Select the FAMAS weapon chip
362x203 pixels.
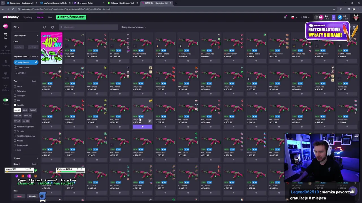point(33,110)
